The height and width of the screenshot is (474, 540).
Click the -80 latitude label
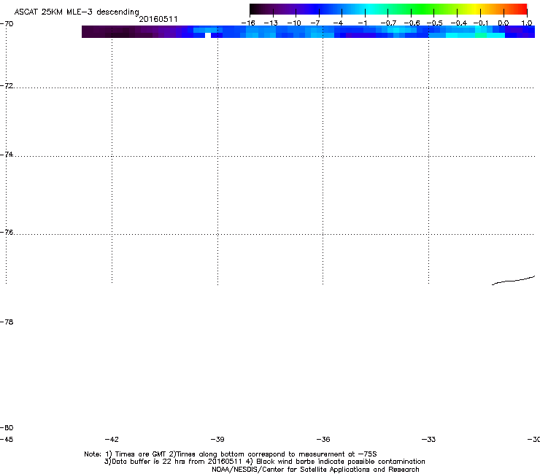7,427
